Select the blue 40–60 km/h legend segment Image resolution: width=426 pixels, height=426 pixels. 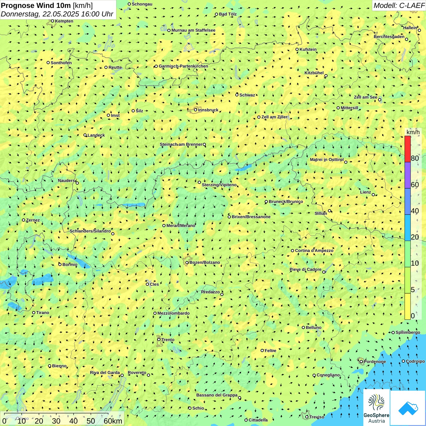(x=407, y=201)
